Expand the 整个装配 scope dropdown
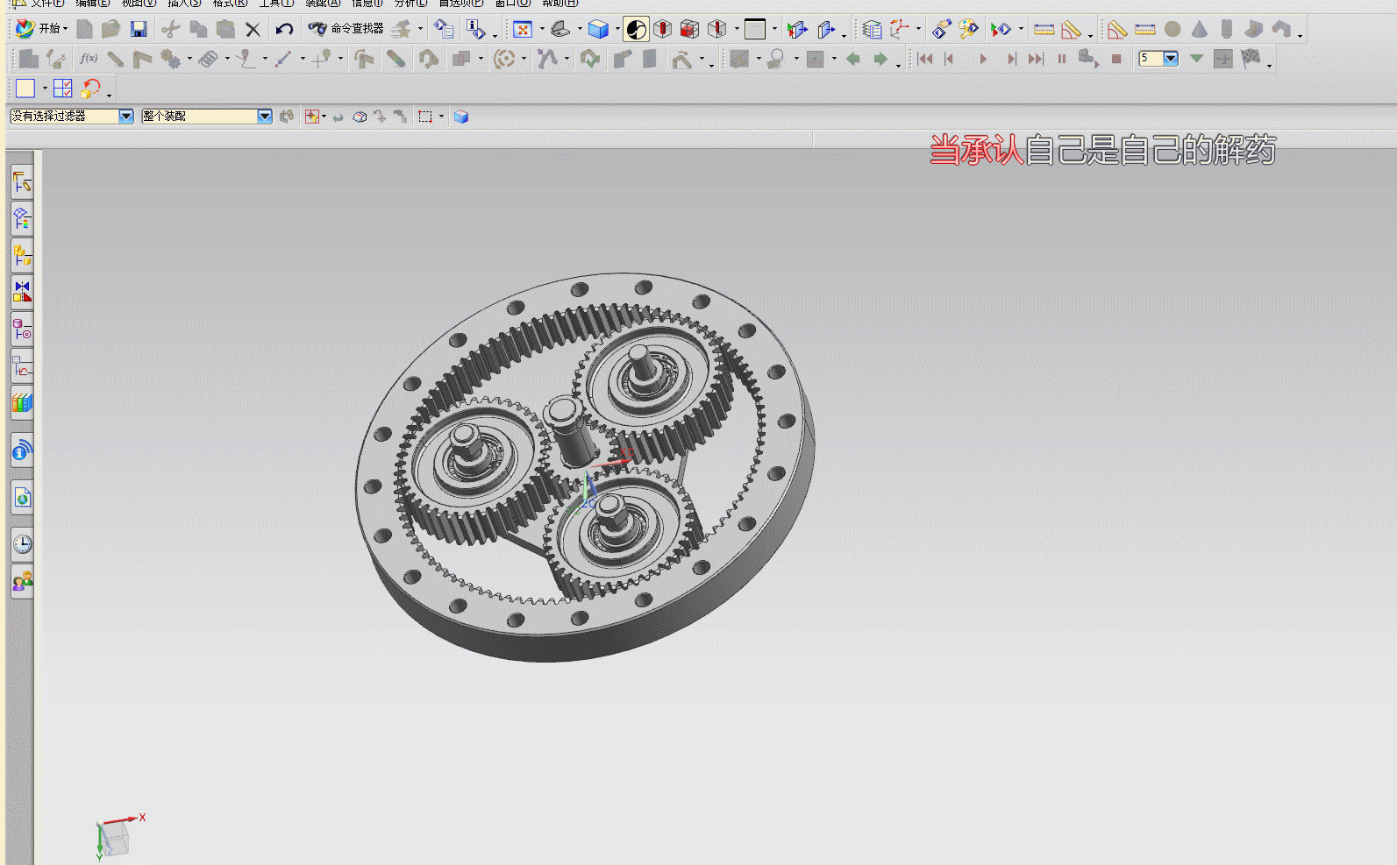Viewport: 1397px width, 865px height. [265, 116]
